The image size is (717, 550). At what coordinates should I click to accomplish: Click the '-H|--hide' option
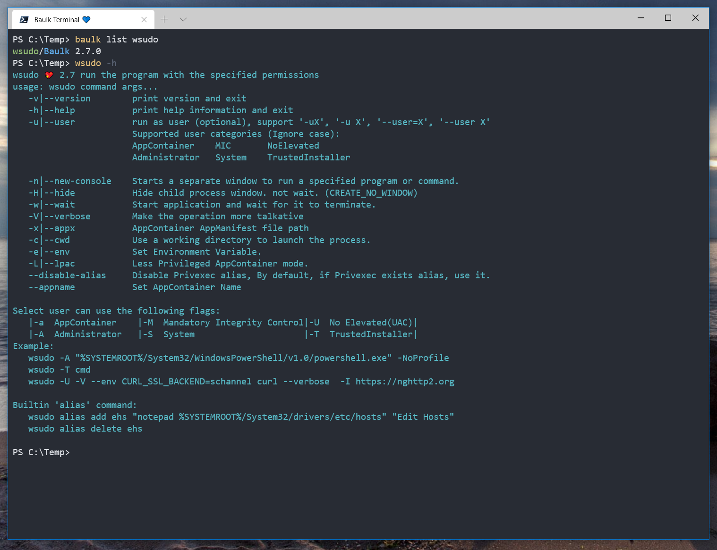coord(51,193)
